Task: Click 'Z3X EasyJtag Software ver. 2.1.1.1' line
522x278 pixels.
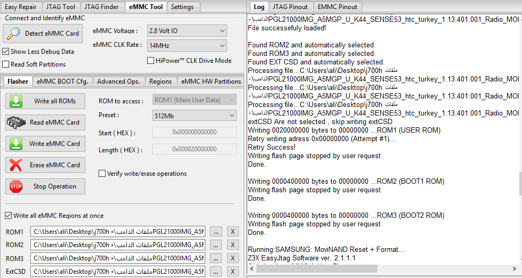Action: [x=302, y=258]
